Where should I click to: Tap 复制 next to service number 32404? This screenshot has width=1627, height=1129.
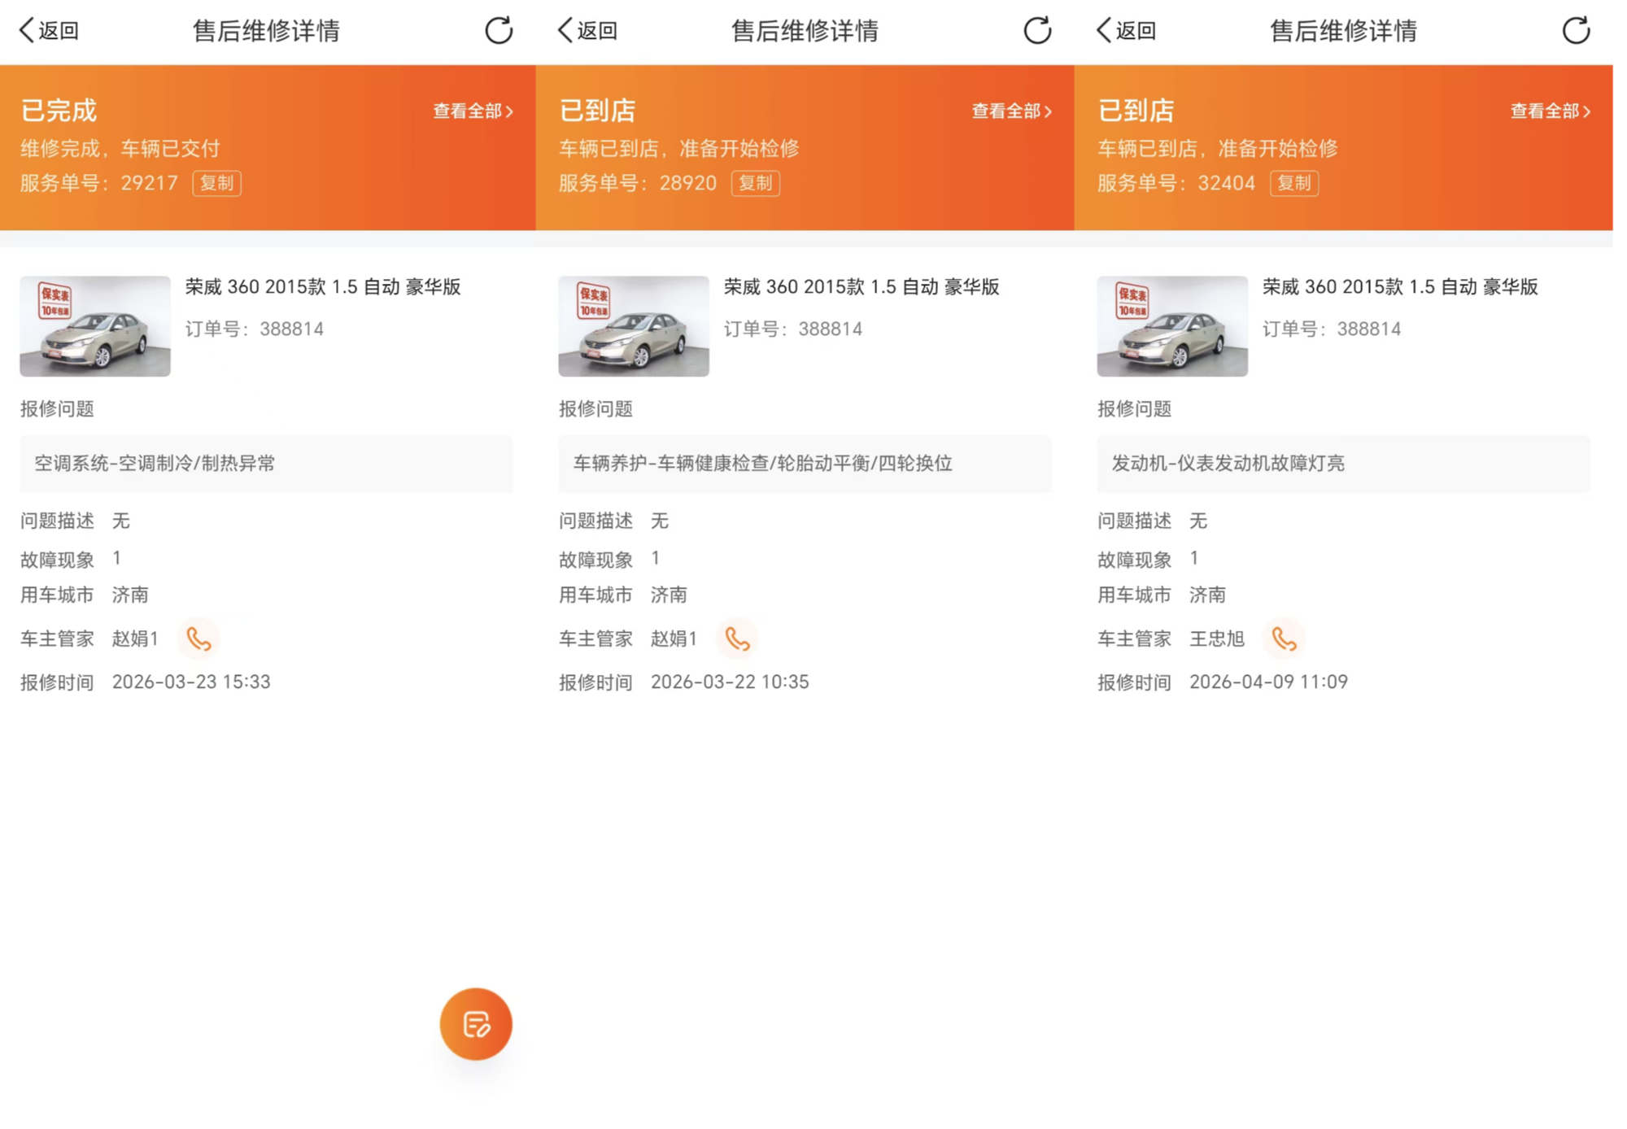pos(1293,184)
